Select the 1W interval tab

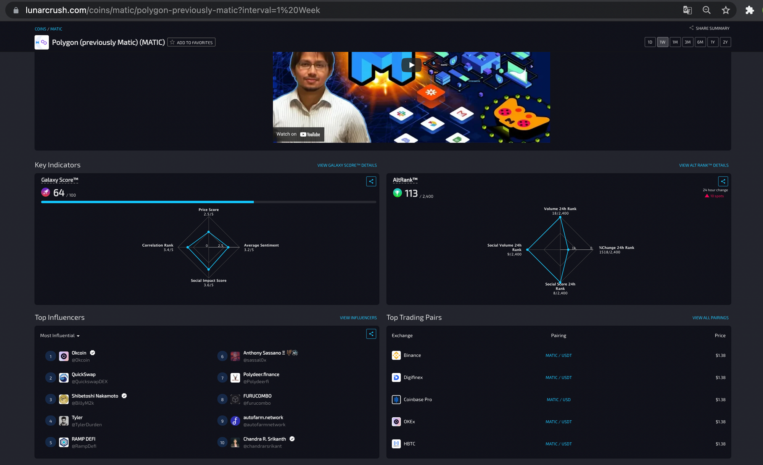pos(663,42)
